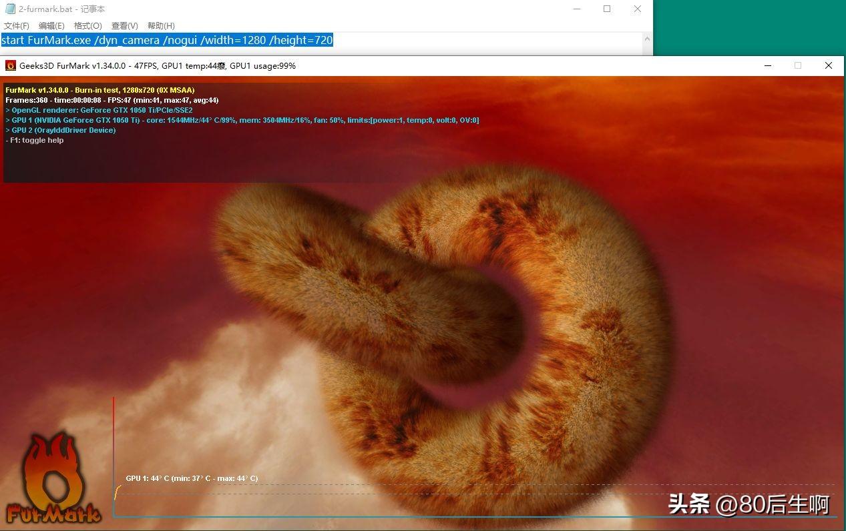Click the Notepad vertical scrollbar
The width and height of the screenshot is (846, 531).
[x=647, y=44]
